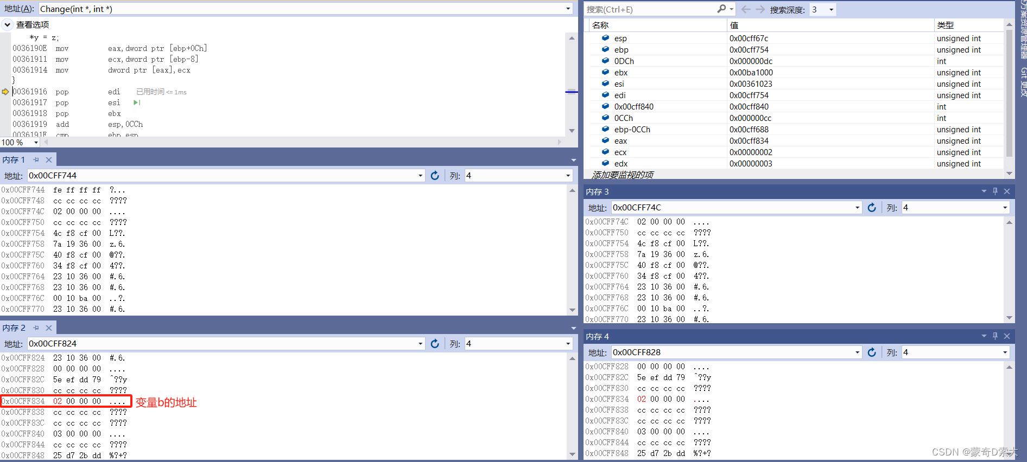Toggle auto-hide pin of the 内存 4 panel
Viewport: 1027px width, 462px height.
click(995, 336)
